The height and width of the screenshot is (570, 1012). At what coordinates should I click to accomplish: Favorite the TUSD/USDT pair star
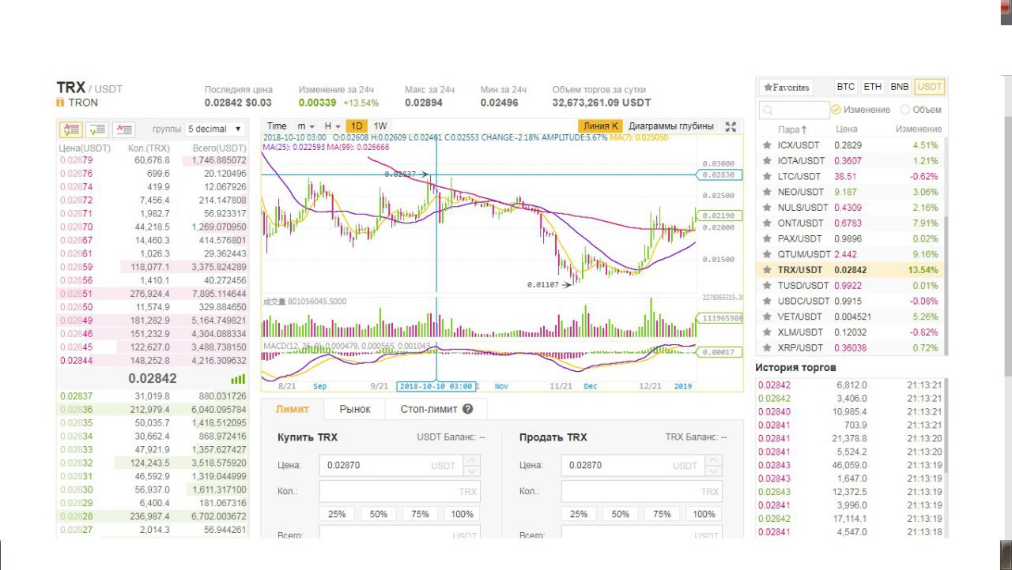coord(766,285)
